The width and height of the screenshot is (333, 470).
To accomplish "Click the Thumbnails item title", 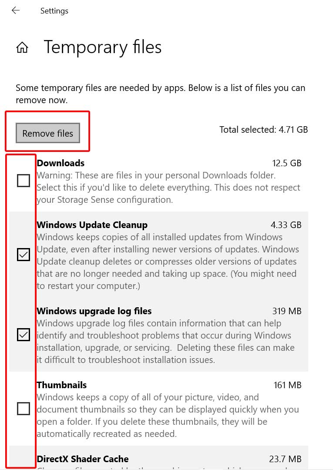I will coord(61,385).
